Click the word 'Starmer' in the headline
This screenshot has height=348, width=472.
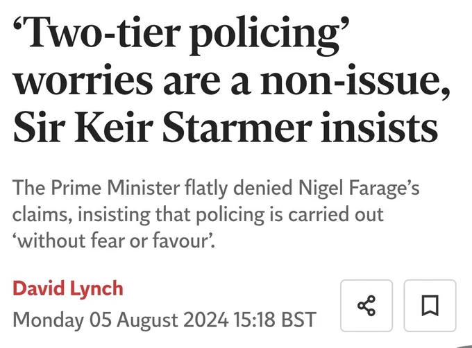[237, 127]
